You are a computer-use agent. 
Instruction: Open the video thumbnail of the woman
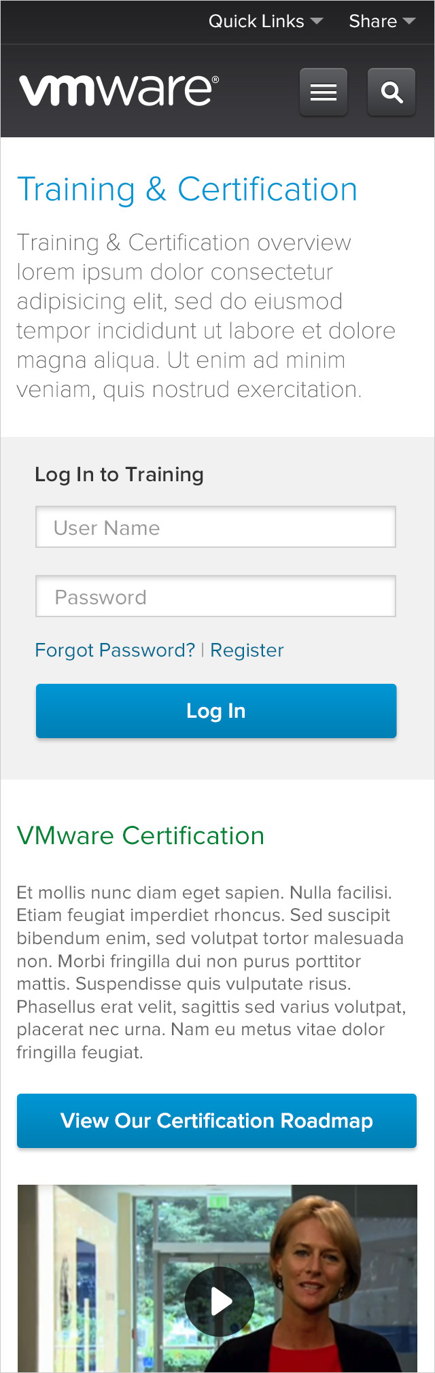(x=217, y=1279)
